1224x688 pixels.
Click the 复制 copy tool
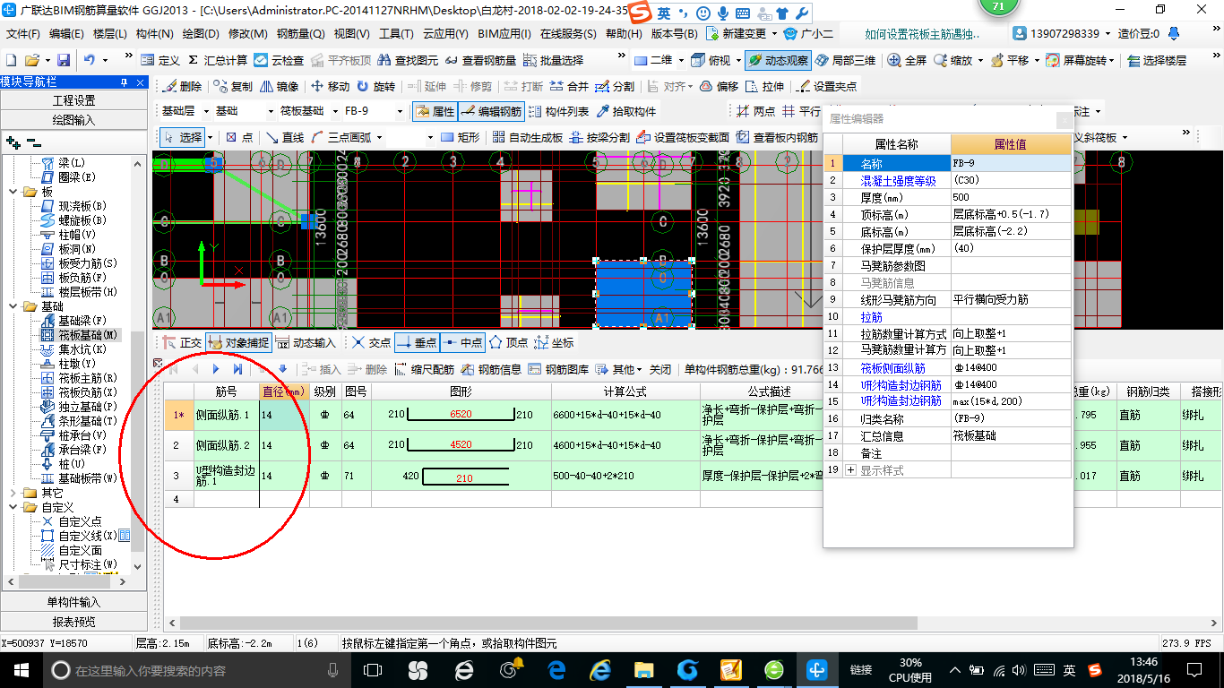[232, 86]
